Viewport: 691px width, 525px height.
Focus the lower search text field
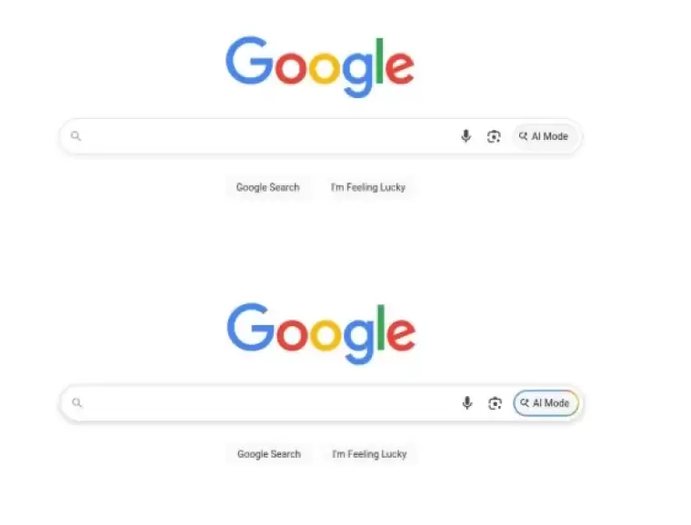pos(270,403)
